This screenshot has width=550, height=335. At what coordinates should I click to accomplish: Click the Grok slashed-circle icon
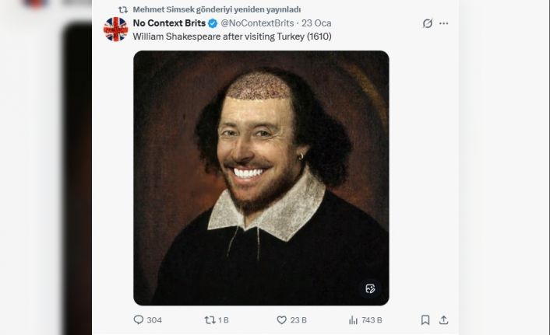pos(427,23)
